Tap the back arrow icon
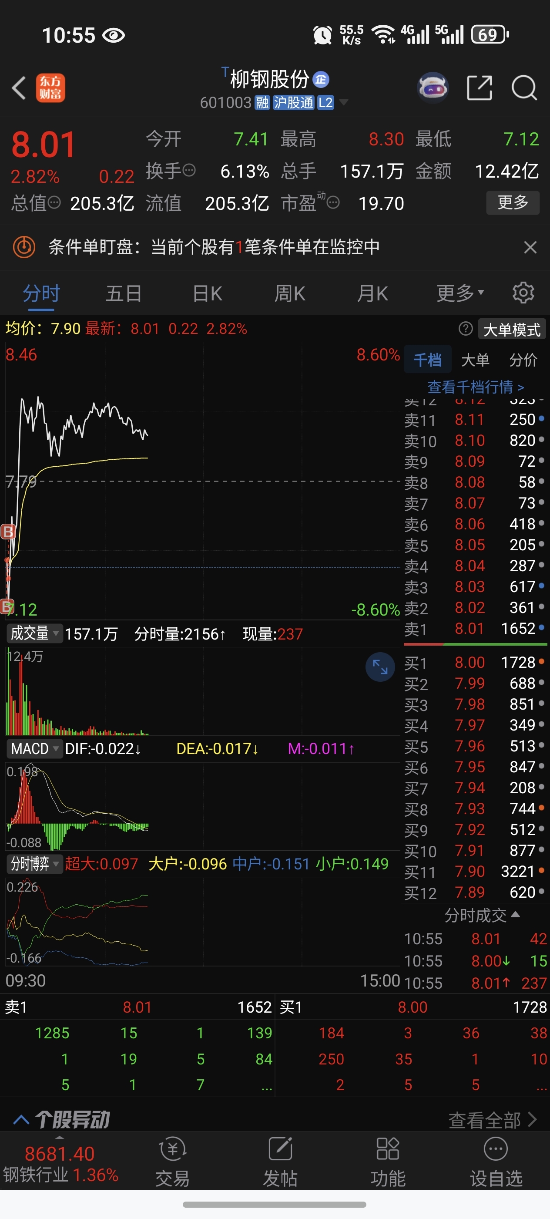Viewport: 550px width, 1219px height. click(19, 88)
